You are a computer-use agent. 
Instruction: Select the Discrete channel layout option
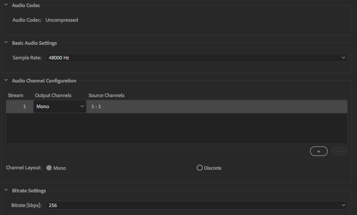(x=200, y=168)
